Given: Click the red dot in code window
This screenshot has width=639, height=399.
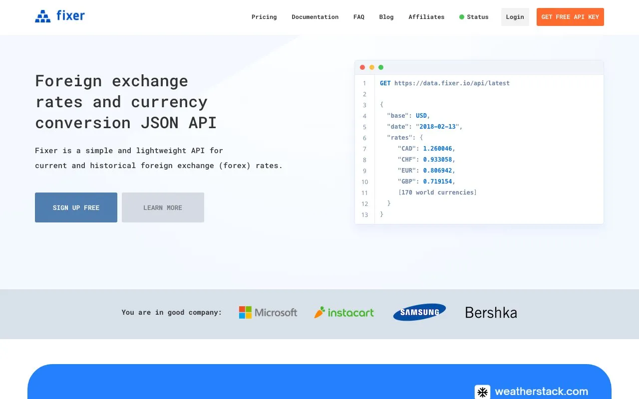Looking at the screenshot, I should pyautogui.click(x=362, y=67).
